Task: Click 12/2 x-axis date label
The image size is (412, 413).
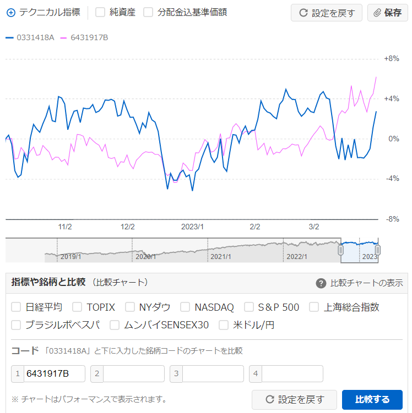Action: (x=128, y=227)
